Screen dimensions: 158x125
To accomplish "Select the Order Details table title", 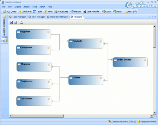I will pyautogui.click(x=124, y=60).
